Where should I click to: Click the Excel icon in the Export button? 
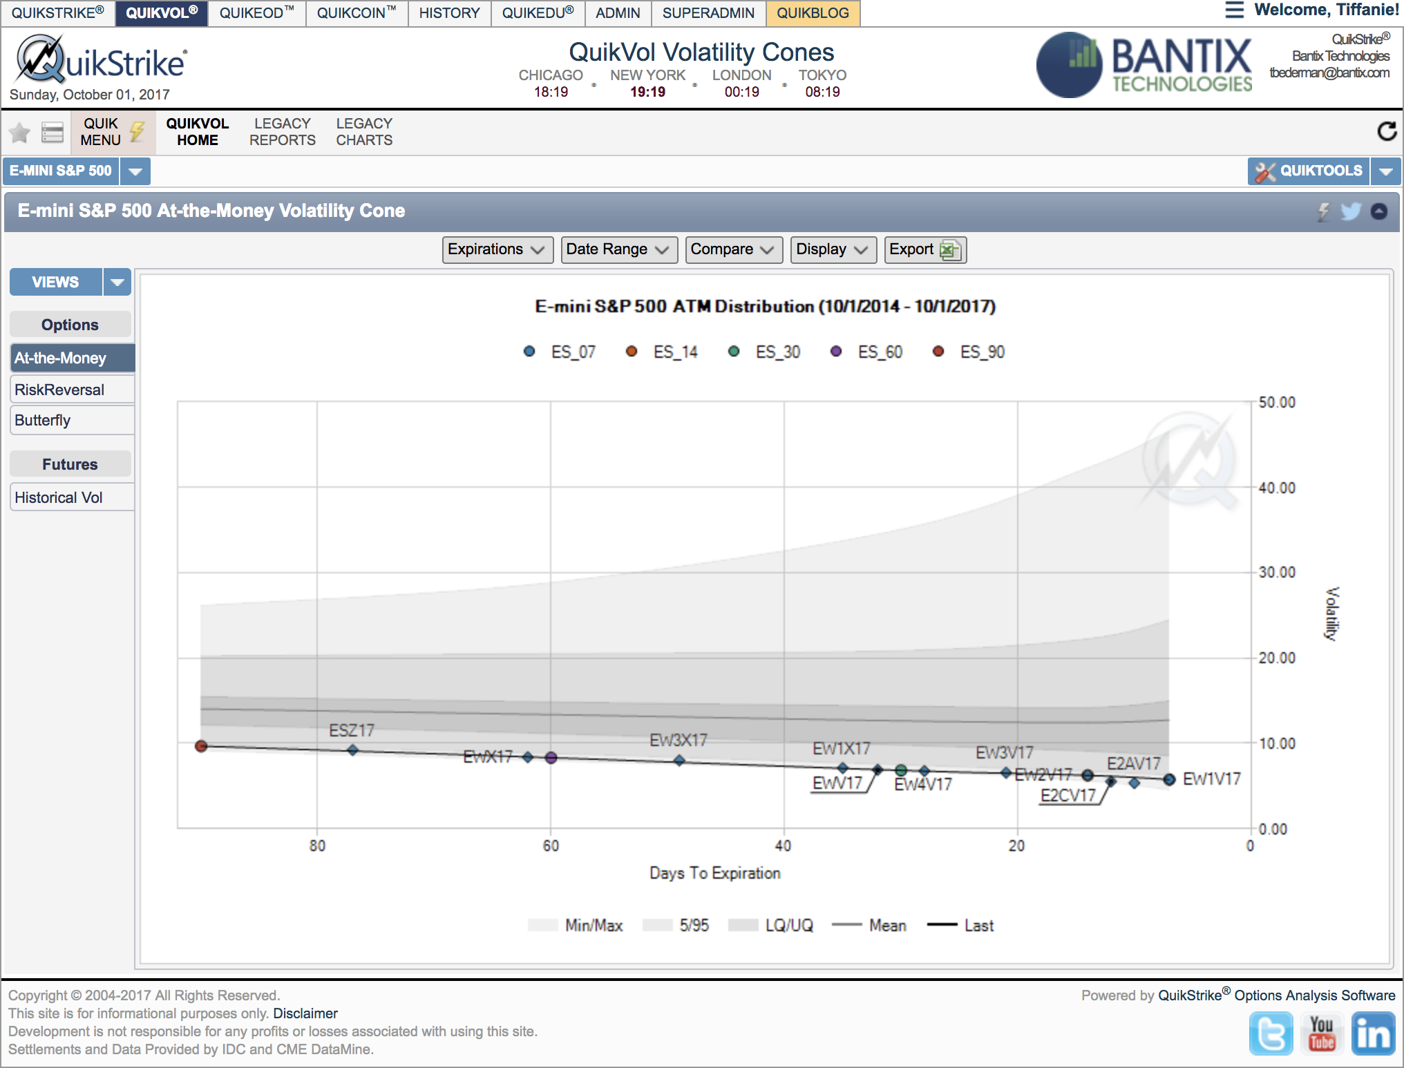(x=950, y=249)
